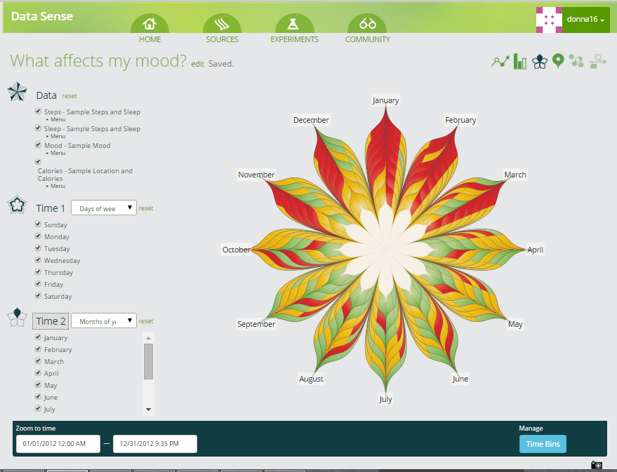Image resolution: width=617 pixels, height=472 pixels.
Task: Uncheck the Sunday checkbox
Action: tap(38, 224)
